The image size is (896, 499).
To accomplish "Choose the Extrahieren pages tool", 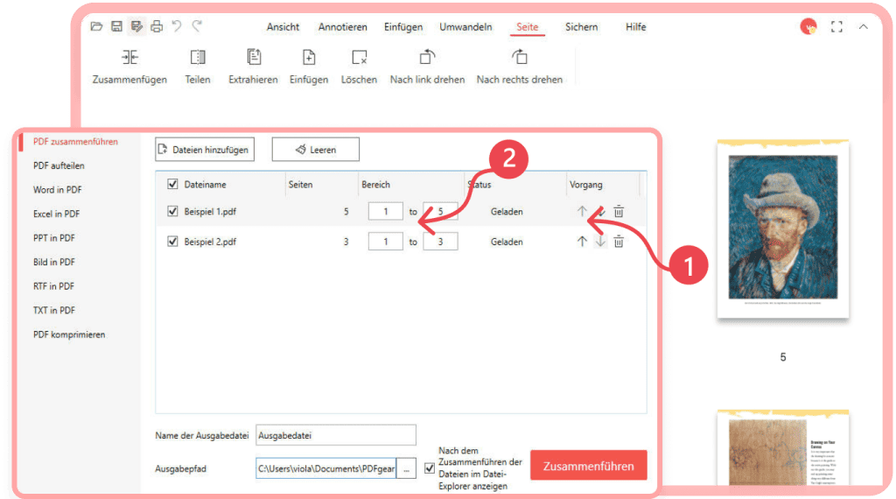I will (253, 67).
